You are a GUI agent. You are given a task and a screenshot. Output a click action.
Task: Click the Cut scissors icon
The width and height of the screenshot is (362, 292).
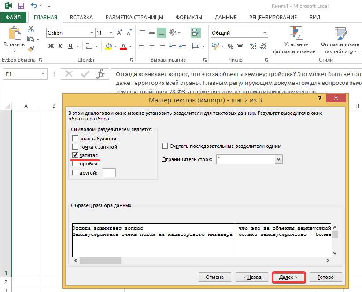[x=31, y=29]
